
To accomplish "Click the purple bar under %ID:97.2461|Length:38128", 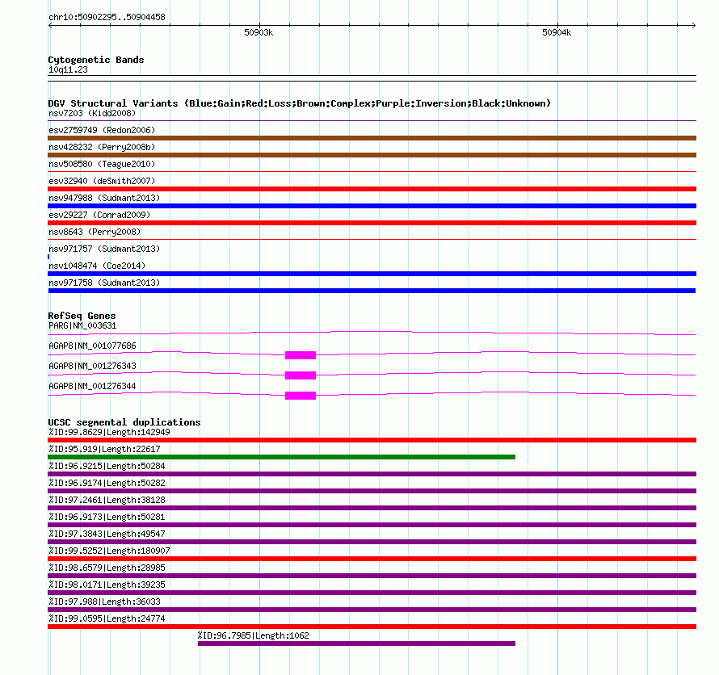I will click(372, 508).
